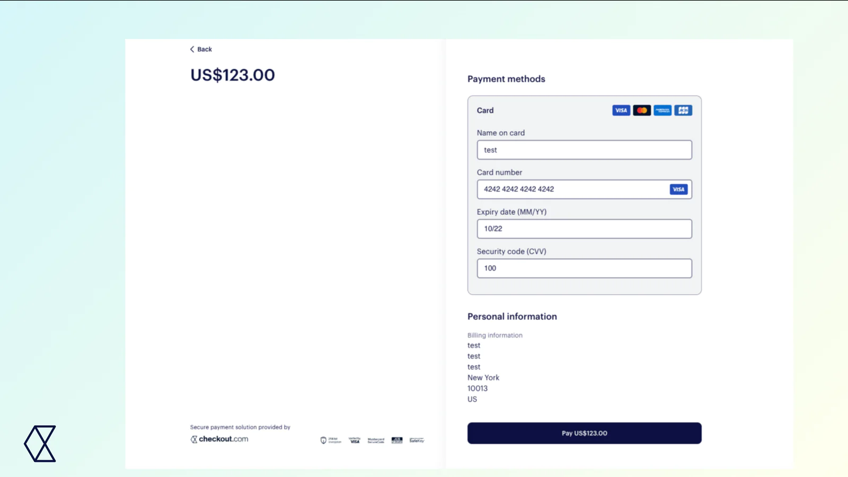Click the American Express card logo

[662, 110]
